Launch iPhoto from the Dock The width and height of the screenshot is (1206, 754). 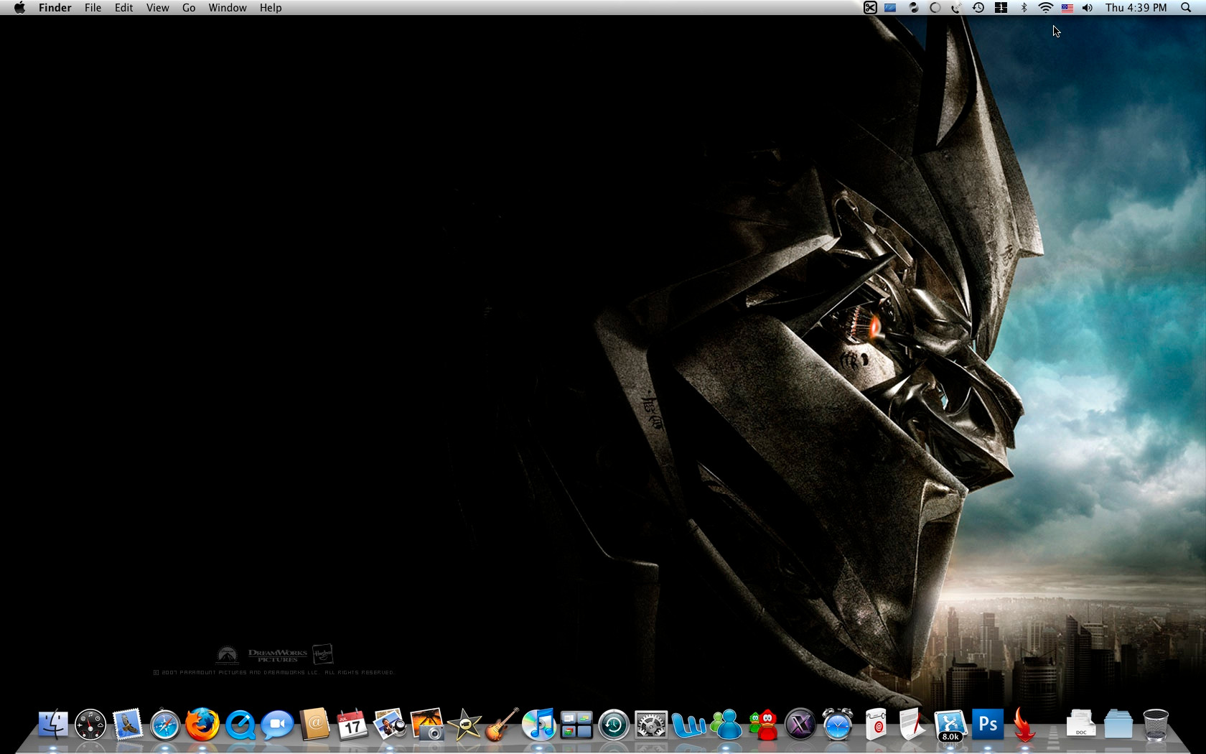click(x=427, y=725)
